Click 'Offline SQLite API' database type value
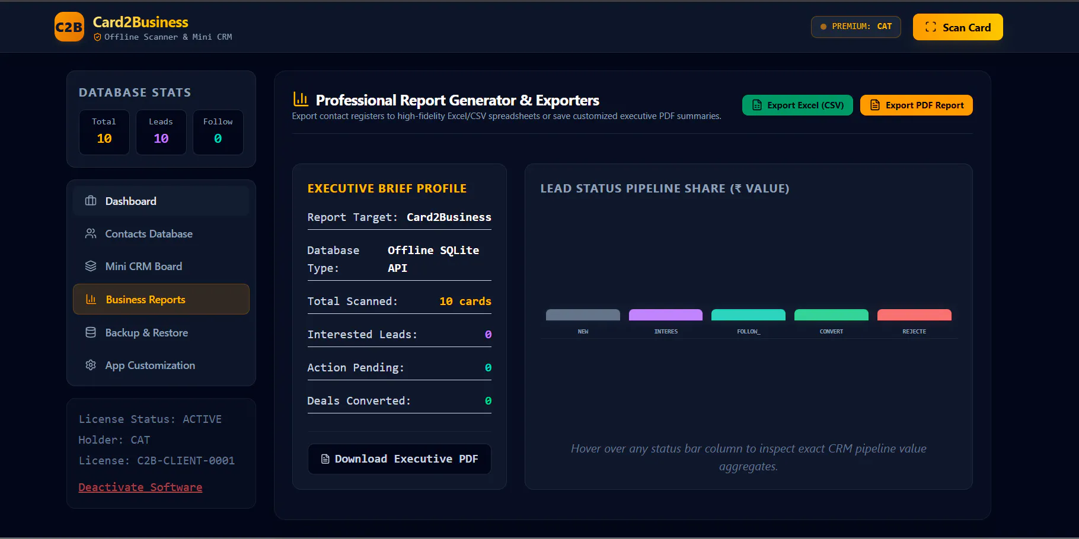The image size is (1079, 539). click(433, 259)
